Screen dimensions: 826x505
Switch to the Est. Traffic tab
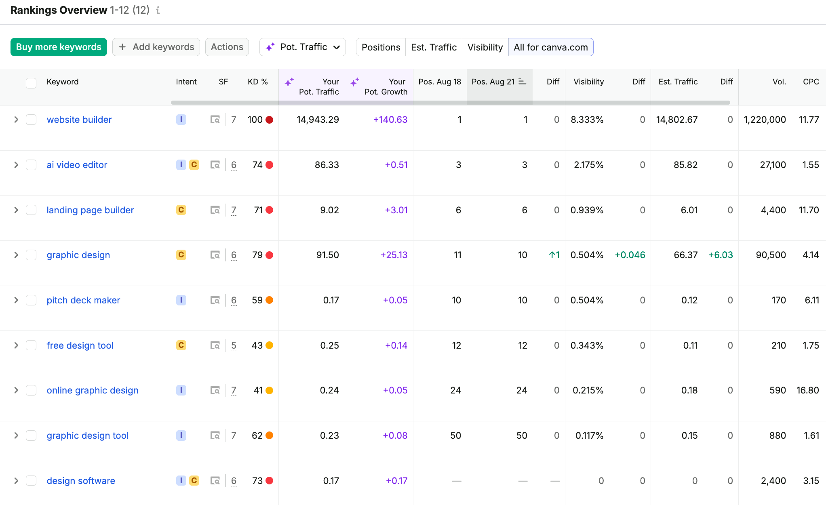pyautogui.click(x=434, y=47)
